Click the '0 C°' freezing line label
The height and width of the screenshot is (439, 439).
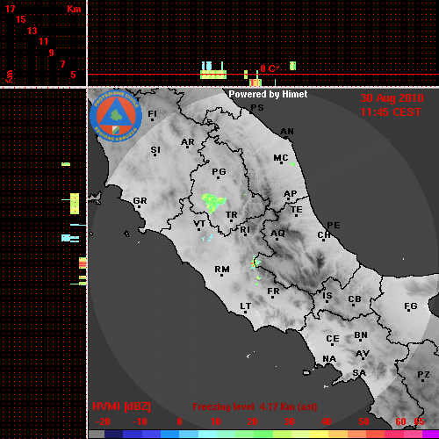(270, 68)
